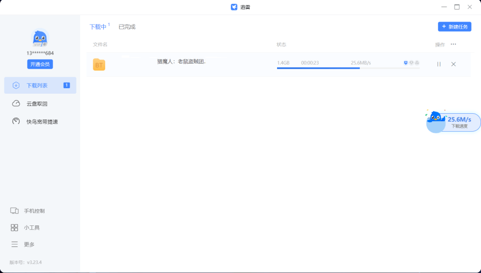
Task: Click the grey diamond VIP icon
Action: pos(411,63)
